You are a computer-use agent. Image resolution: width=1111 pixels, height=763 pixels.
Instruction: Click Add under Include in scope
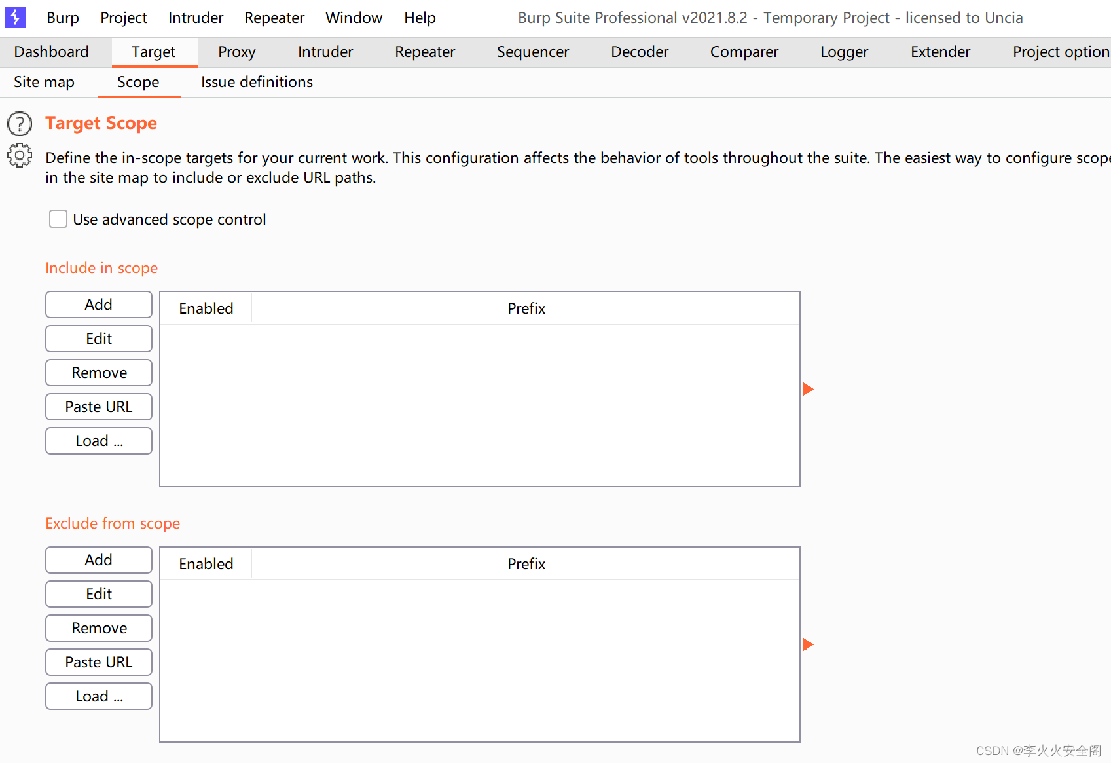tap(99, 305)
